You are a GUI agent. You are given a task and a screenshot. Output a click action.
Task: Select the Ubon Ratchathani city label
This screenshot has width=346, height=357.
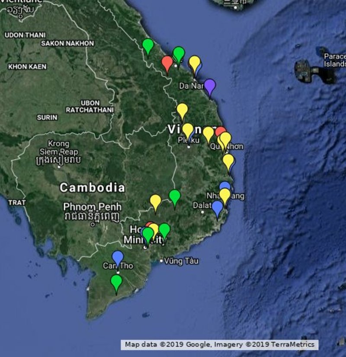(x=90, y=106)
